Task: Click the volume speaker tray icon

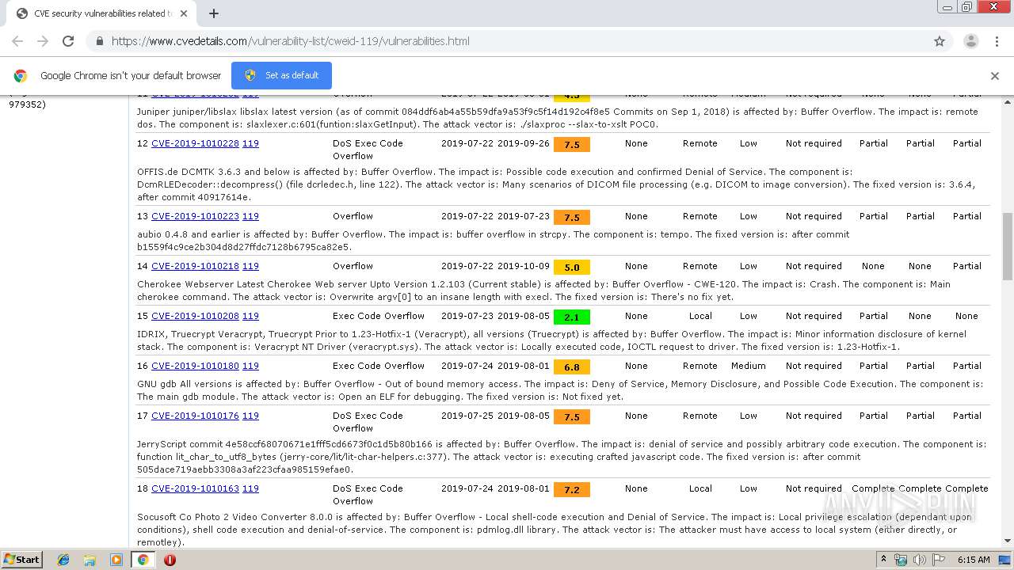Action: 919,560
